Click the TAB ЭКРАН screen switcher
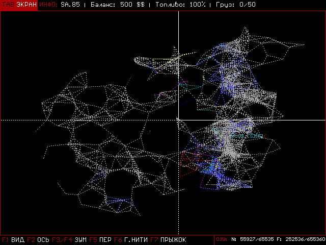Image resolution: width=326 pixels, height=245 pixels. click(x=19, y=5)
